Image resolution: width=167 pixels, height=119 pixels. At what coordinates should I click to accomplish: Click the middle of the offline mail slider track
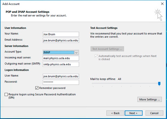click(x=126, y=83)
